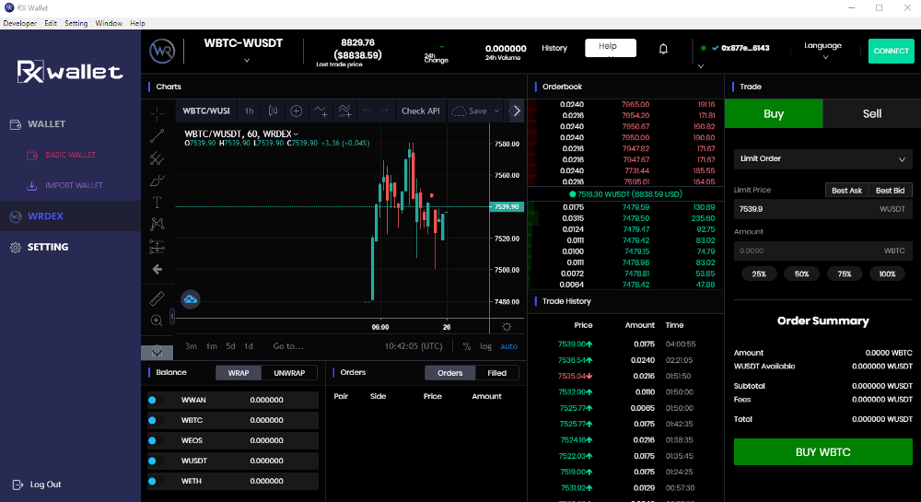This screenshot has height=502, width=921.
Task: Open the Language dropdown
Action: click(822, 51)
